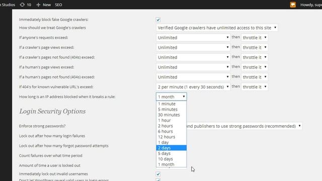The height and width of the screenshot is (181, 322).
Task: Open crawler's page views exceed limit dropdown
Action: [193, 47]
